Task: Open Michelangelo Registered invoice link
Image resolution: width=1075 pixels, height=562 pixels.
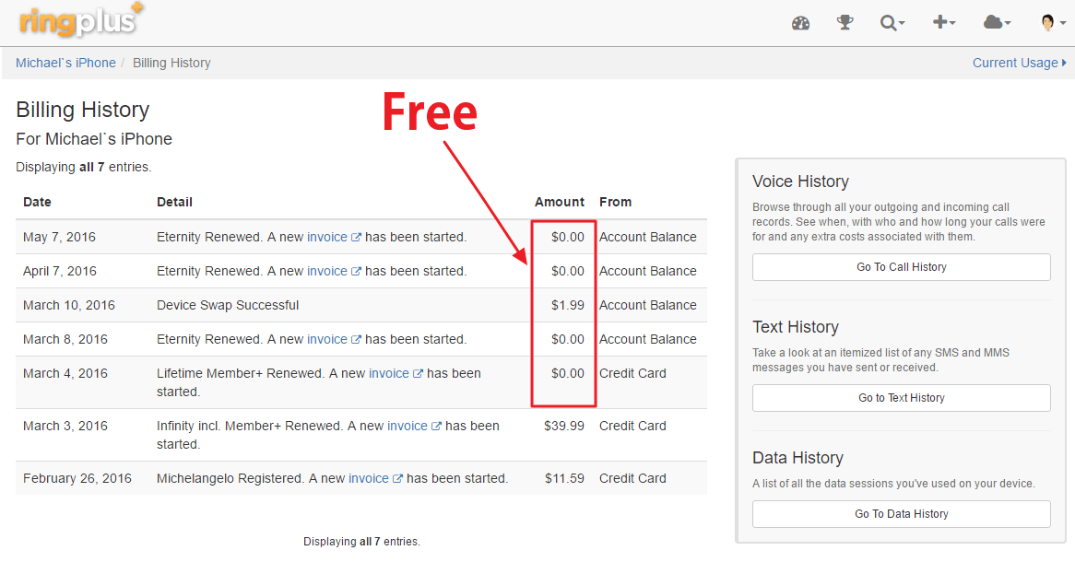Action: point(368,478)
